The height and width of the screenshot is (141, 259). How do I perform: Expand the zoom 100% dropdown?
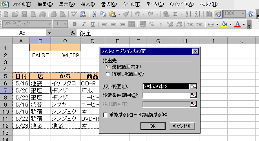click(x=243, y=14)
